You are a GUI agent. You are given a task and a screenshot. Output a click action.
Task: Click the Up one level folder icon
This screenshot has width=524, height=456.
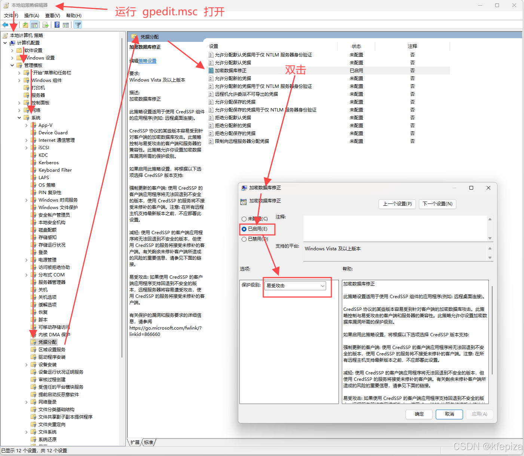[x=25, y=25]
